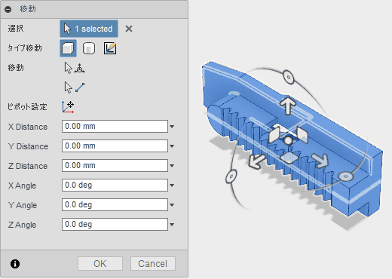Click the center pivot sphere manipulator
The width and height of the screenshot is (392, 279).
pos(288,140)
